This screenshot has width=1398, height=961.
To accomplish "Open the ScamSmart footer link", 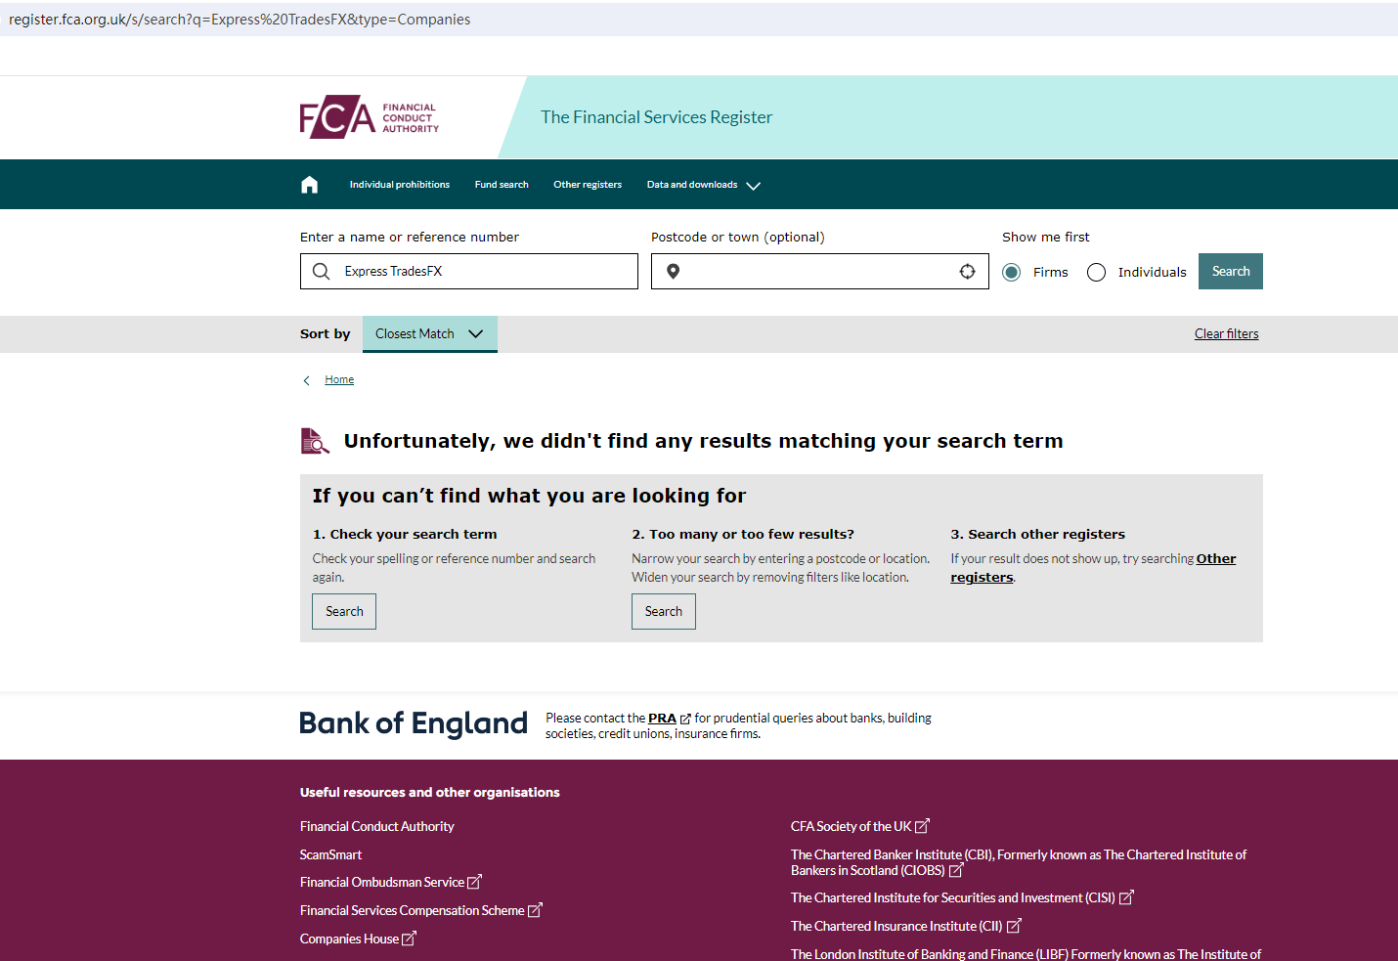I will click(330, 855).
